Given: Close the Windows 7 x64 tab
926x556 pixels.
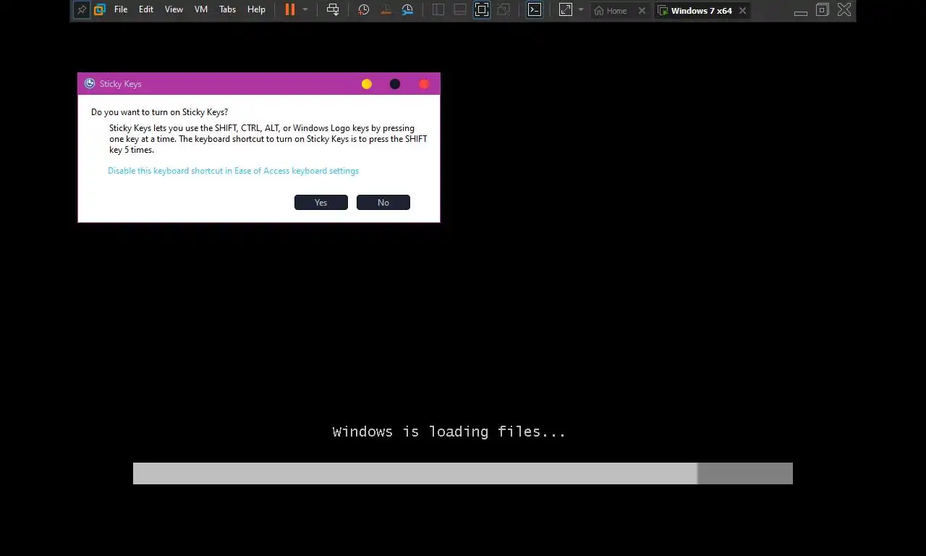Looking at the screenshot, I should coord(742,11).
